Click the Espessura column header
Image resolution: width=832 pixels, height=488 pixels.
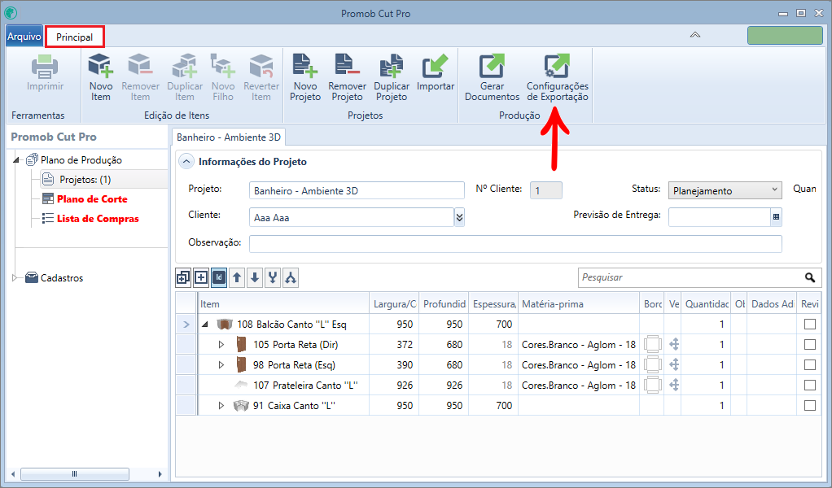pyautogui.click(x=494, y=304)
